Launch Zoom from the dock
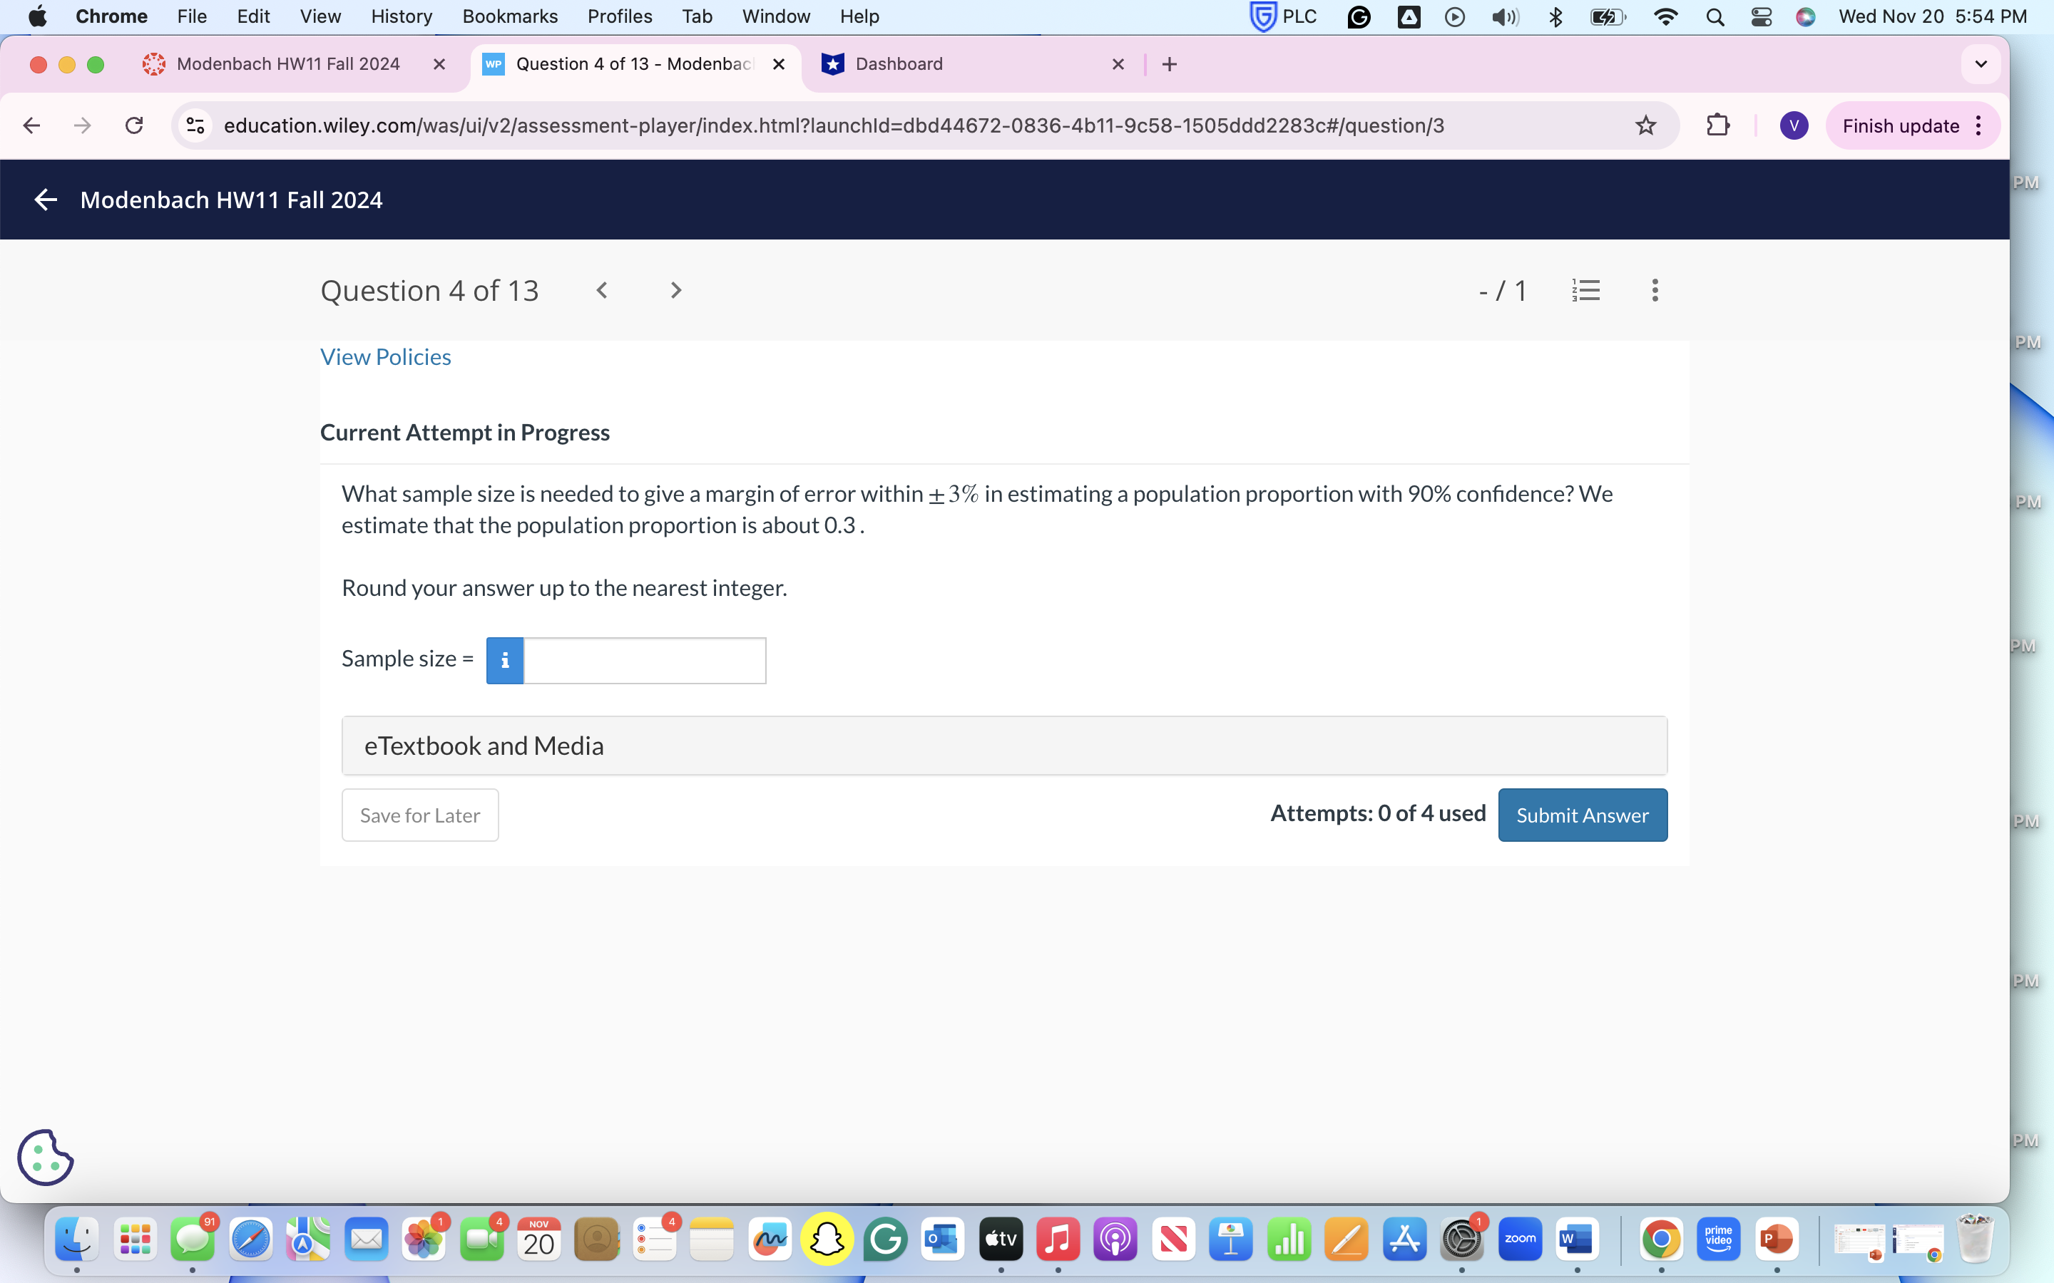This screenshot has height=1283, width=2054. (x=1520, y=1239)
